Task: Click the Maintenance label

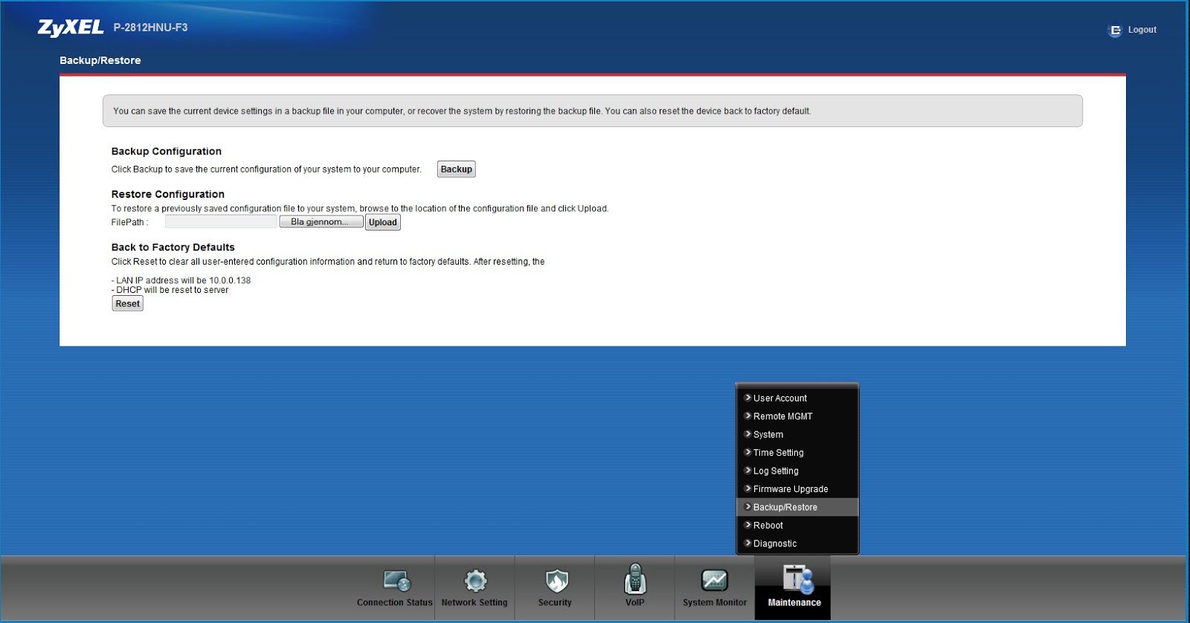Action: [794, 603]
